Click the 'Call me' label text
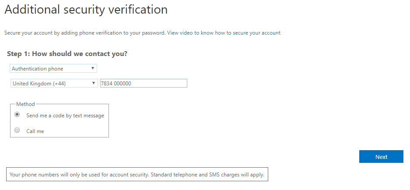410x190 pixels. pyautogui.click(x=35, y=131)
